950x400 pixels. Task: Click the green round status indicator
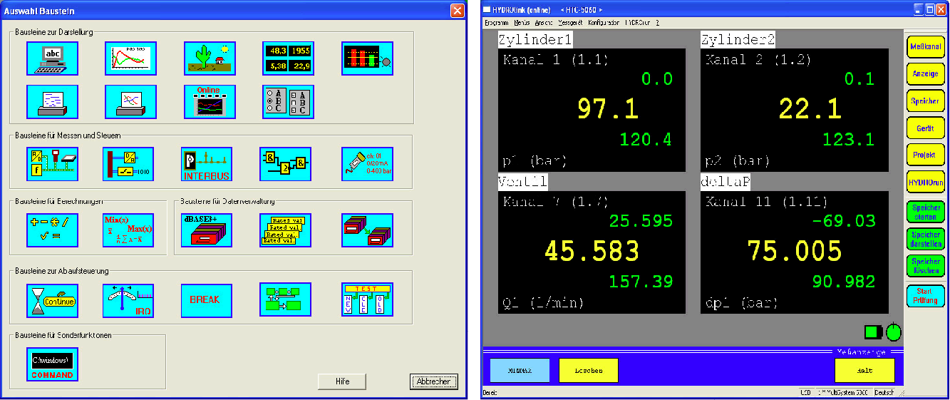pos(893,332)
